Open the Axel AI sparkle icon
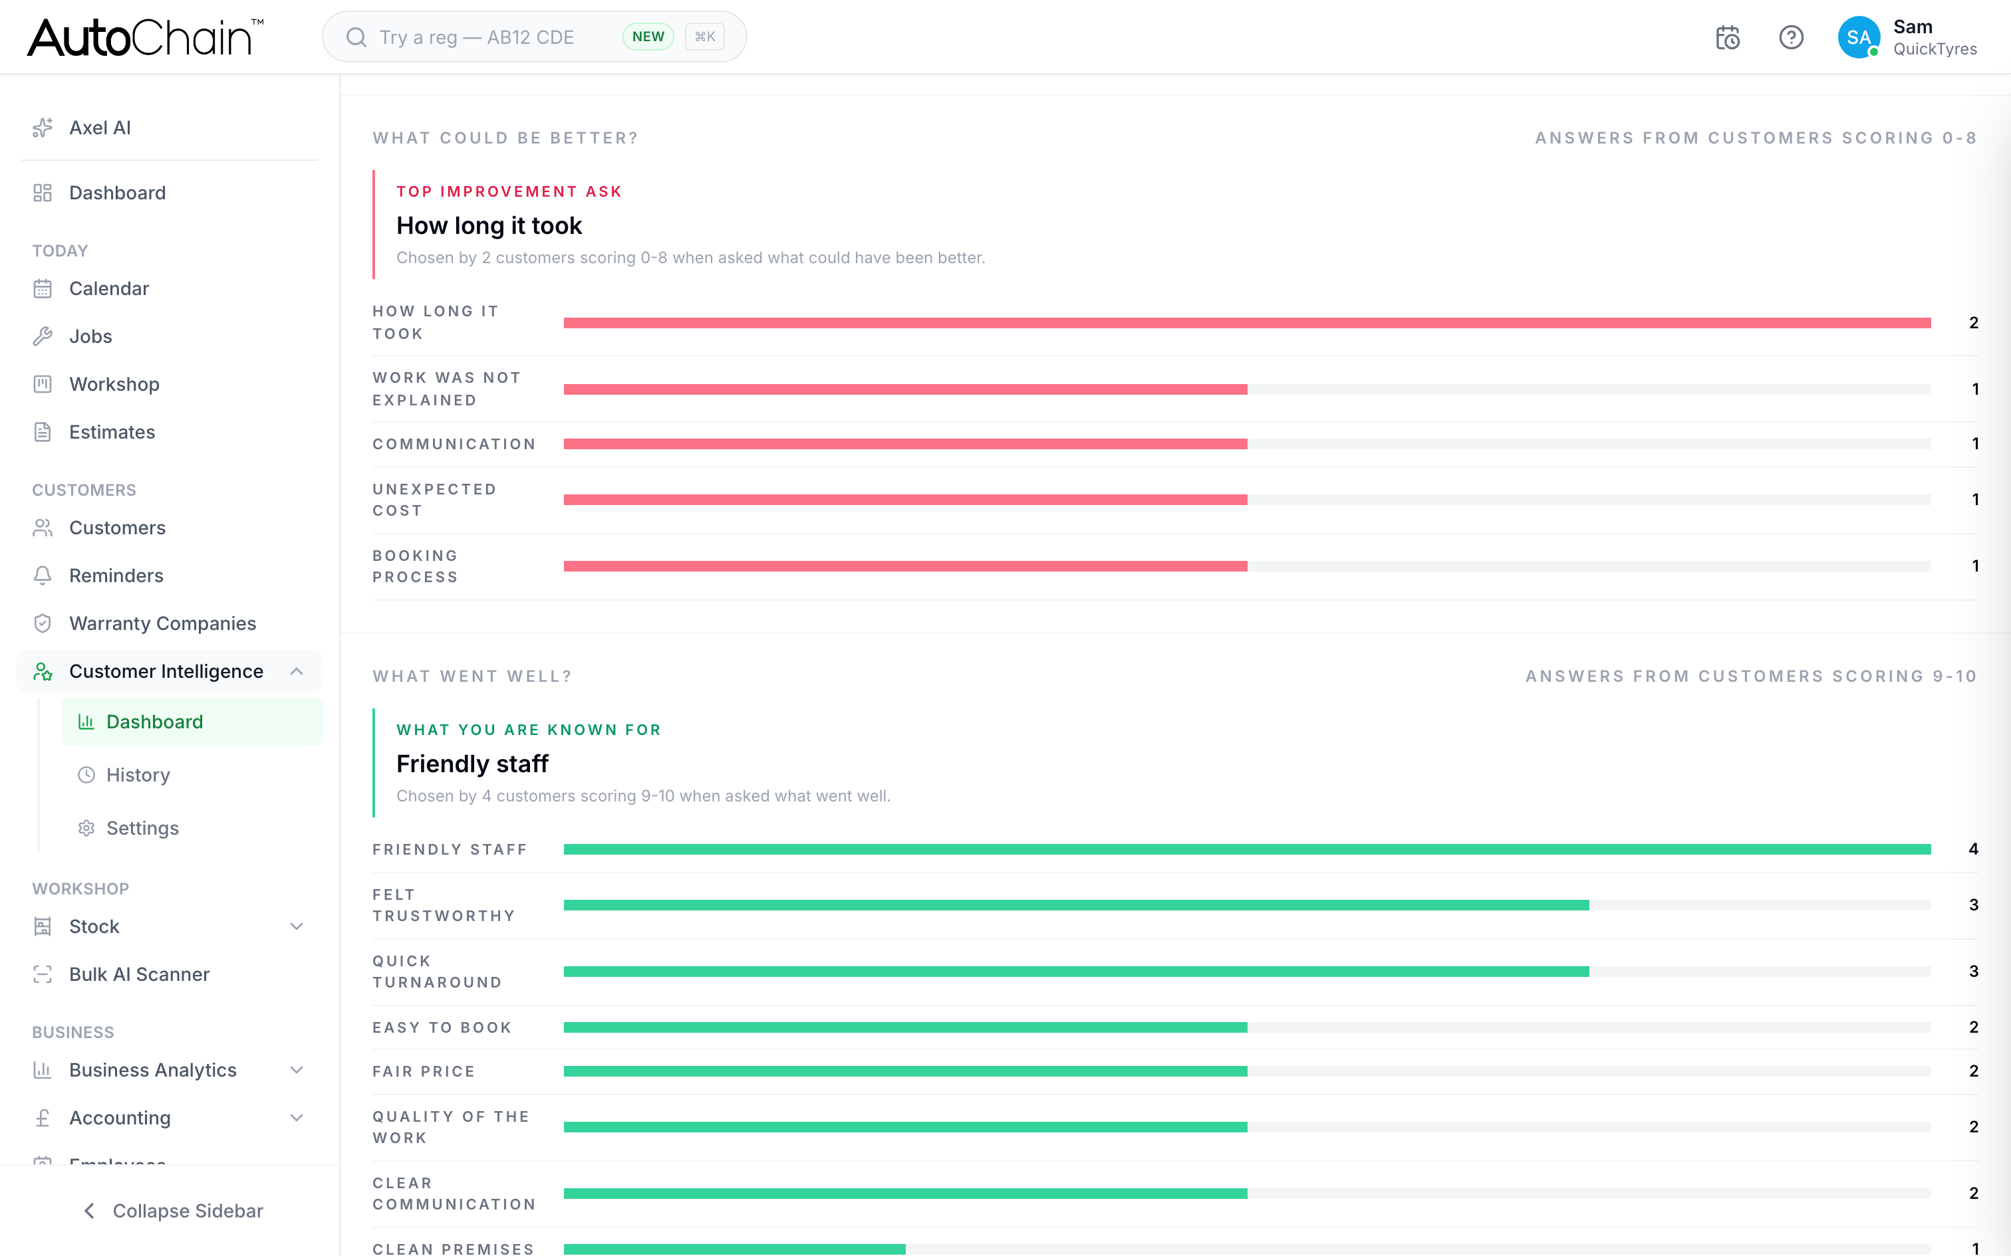The width and height of the screenshot is (2011, 1256). [x=43, y=128]
